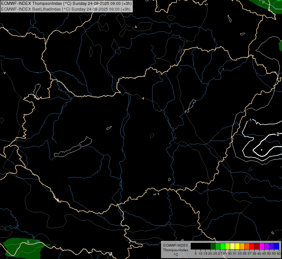282x259 pixels.
Task: Click the legend tick value 55
Action: (274, 254)
